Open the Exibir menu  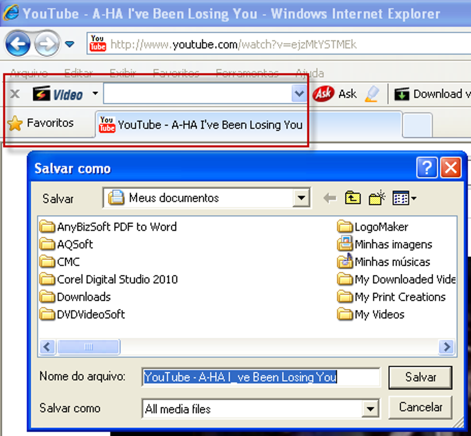click(123, 73)
